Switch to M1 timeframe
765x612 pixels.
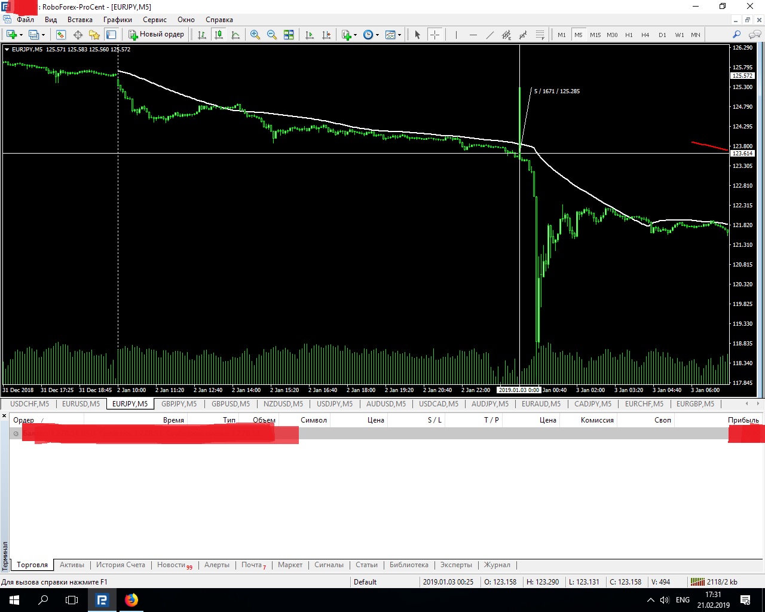(x=562, y=35)
